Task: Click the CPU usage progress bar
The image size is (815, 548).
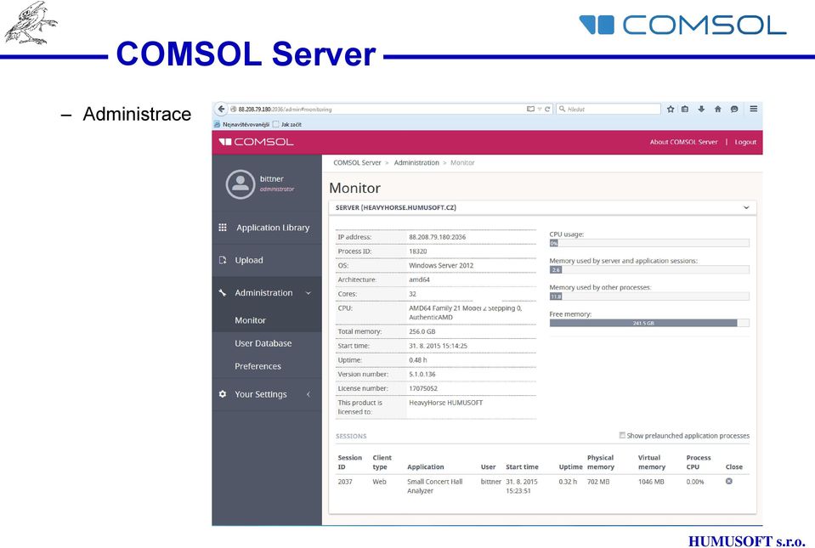Action: click(649, 243)
